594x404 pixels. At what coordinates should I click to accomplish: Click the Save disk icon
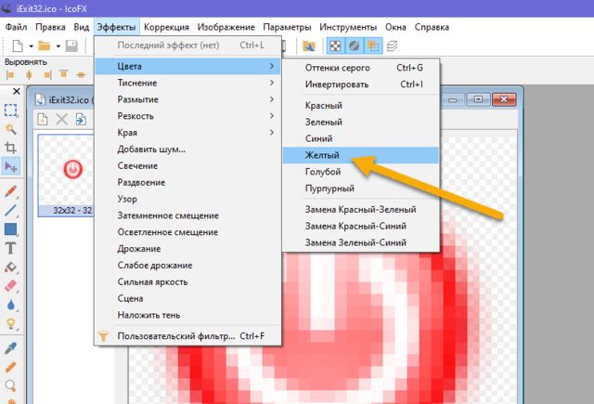click(71, 46)
